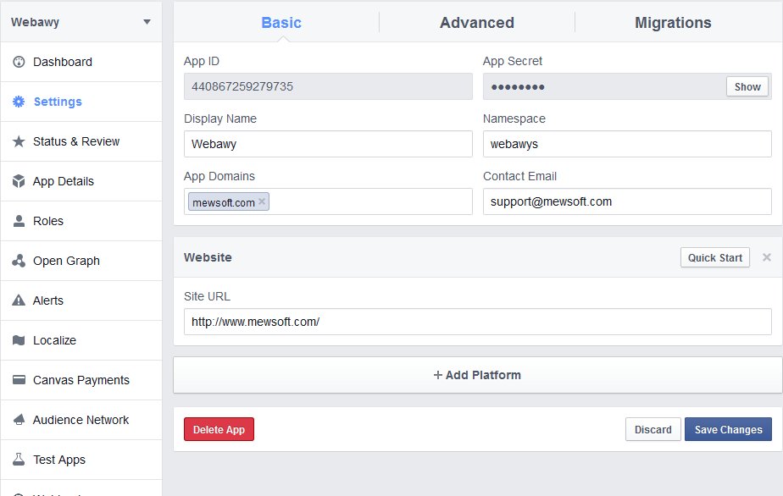
Task: Click the Dashboard gauge icon
Action: pos(19,62)
